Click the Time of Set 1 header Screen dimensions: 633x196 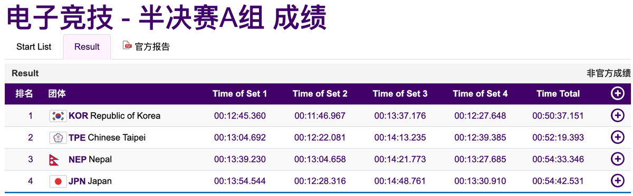pos(240,94)
